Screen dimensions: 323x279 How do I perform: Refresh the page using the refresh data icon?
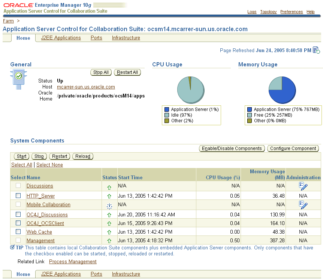point(317,50)
